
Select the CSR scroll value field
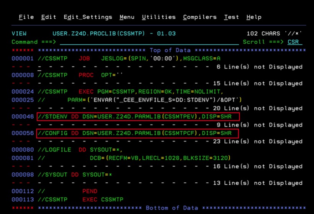click(295, 42)
